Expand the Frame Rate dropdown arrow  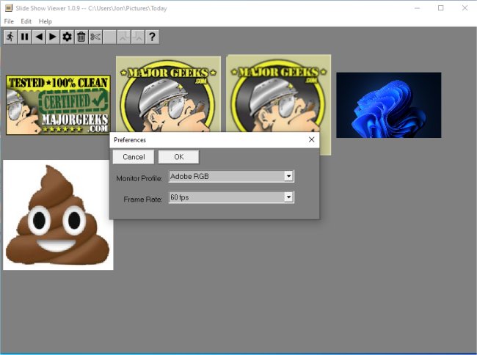(288, 197)
